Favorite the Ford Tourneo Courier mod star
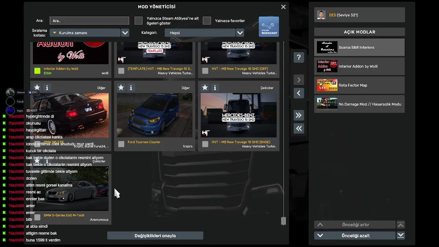This screenshot has height=247, width=439. [x=121, y=87]
